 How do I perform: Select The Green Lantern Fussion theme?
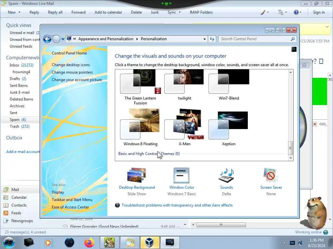coord(140,87)
